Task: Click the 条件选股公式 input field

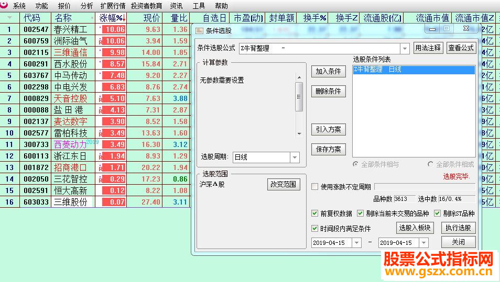Action: click(320, 49)
